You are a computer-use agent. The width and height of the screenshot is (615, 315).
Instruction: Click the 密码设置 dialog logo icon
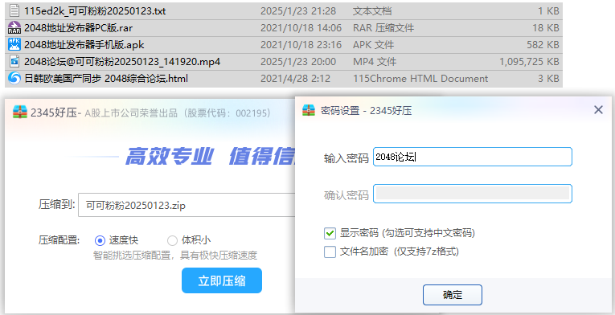[x=309, y=110]
